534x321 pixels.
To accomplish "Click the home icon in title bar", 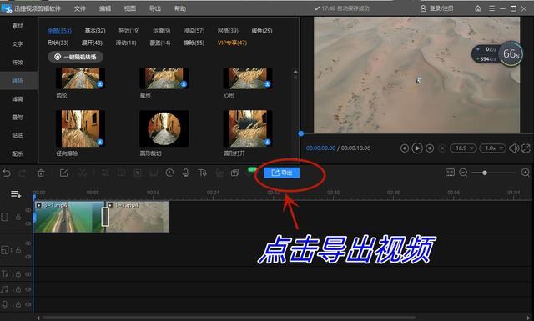I will tap(478, 8).
